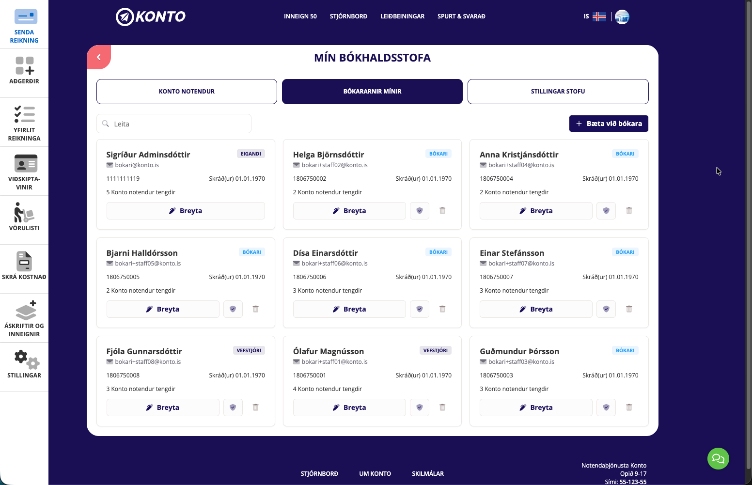
Task: Click shield icon on Einar Stefánsson card
Action: [x=606, y=309]
